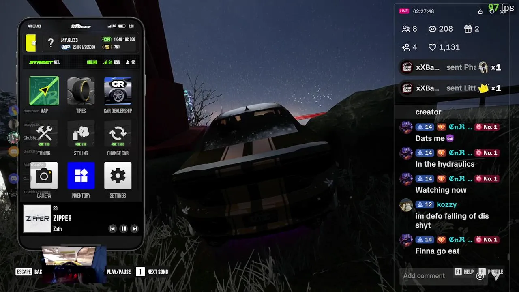Skip to previous song in music player

coord(112,229)
